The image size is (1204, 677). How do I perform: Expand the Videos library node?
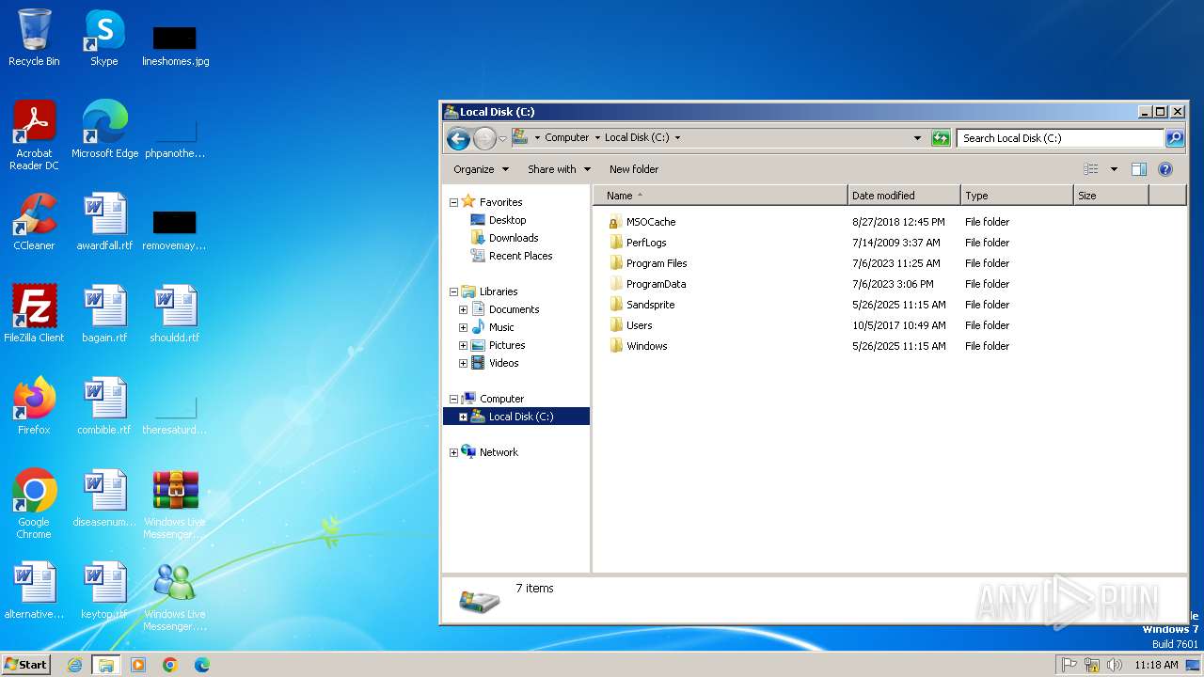(463, 363)
